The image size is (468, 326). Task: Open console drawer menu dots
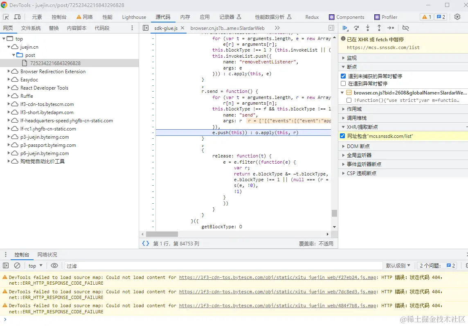coord(6,255)
